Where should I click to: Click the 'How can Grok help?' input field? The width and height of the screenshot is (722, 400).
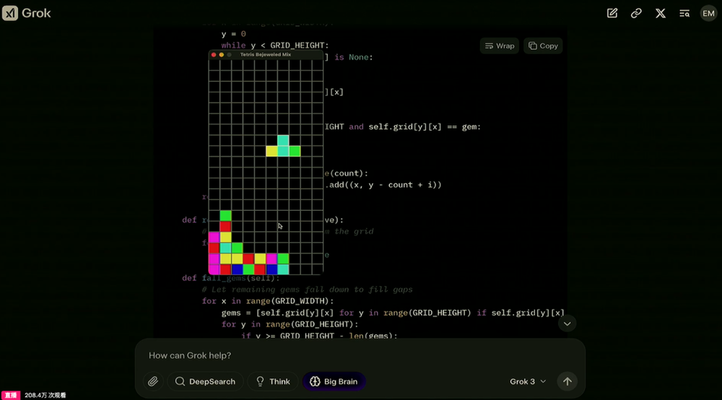325,355
